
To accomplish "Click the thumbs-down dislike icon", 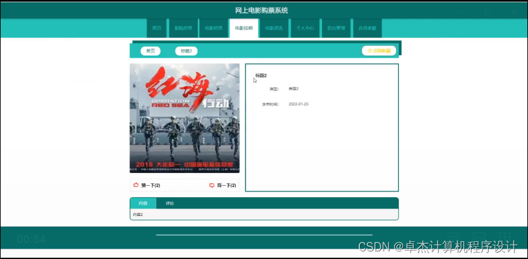I will click(x=212, y=185).
